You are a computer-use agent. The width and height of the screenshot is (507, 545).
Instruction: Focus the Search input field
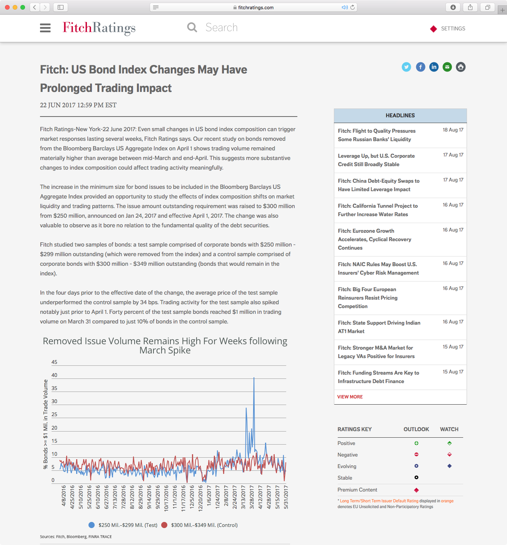point(222,28)
